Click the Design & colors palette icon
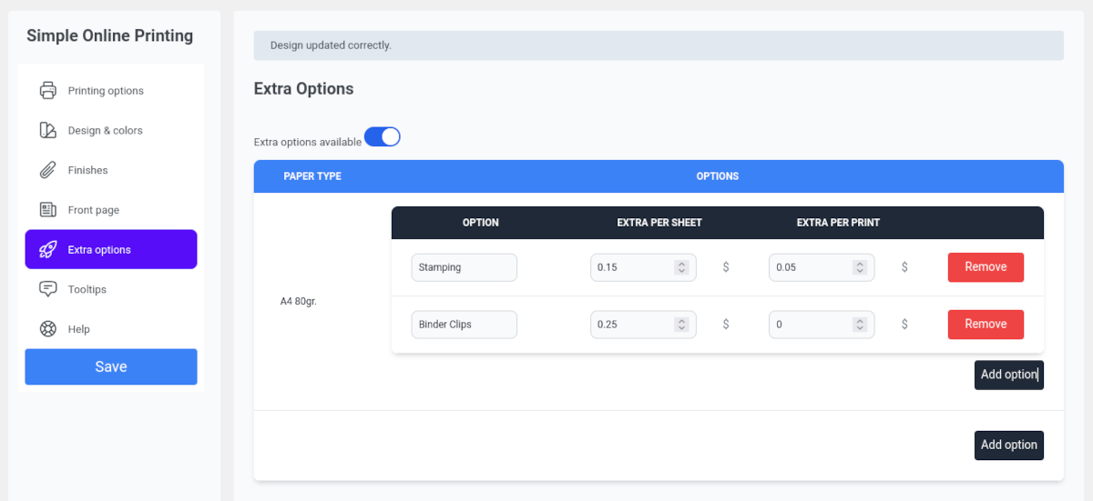This screenshot has height=501, width=1093. coord(48,130)
